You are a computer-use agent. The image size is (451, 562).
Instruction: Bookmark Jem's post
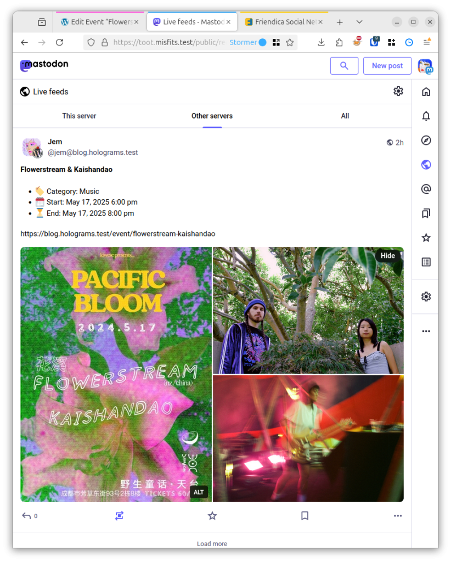tap(305, 516)
